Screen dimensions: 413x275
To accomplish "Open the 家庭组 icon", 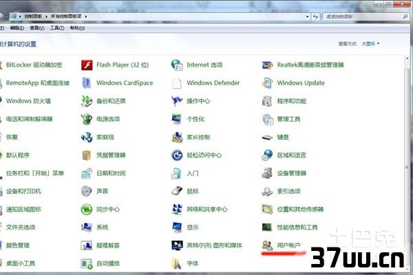I will tap(87, 137).
